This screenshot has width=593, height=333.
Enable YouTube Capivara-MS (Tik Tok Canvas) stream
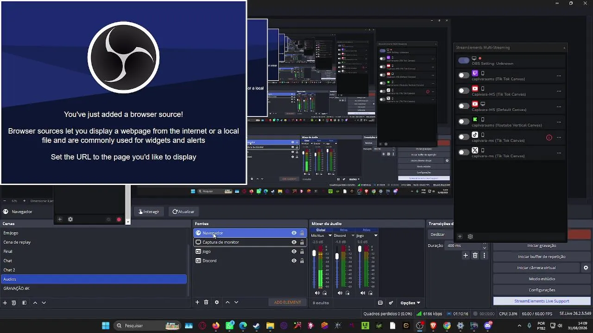pos(463,91)
